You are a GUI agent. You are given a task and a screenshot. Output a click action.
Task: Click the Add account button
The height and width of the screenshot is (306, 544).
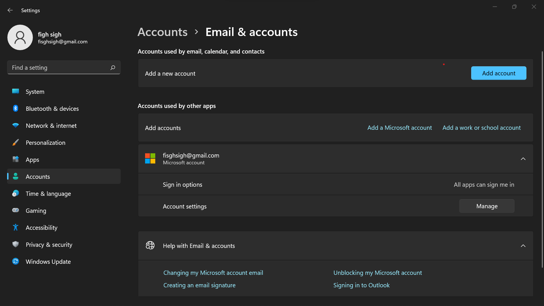498,73
